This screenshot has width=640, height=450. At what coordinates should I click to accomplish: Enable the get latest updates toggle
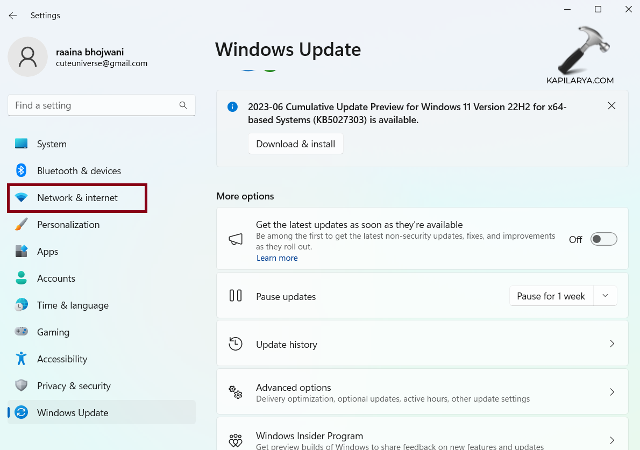(x=603, y=239)
